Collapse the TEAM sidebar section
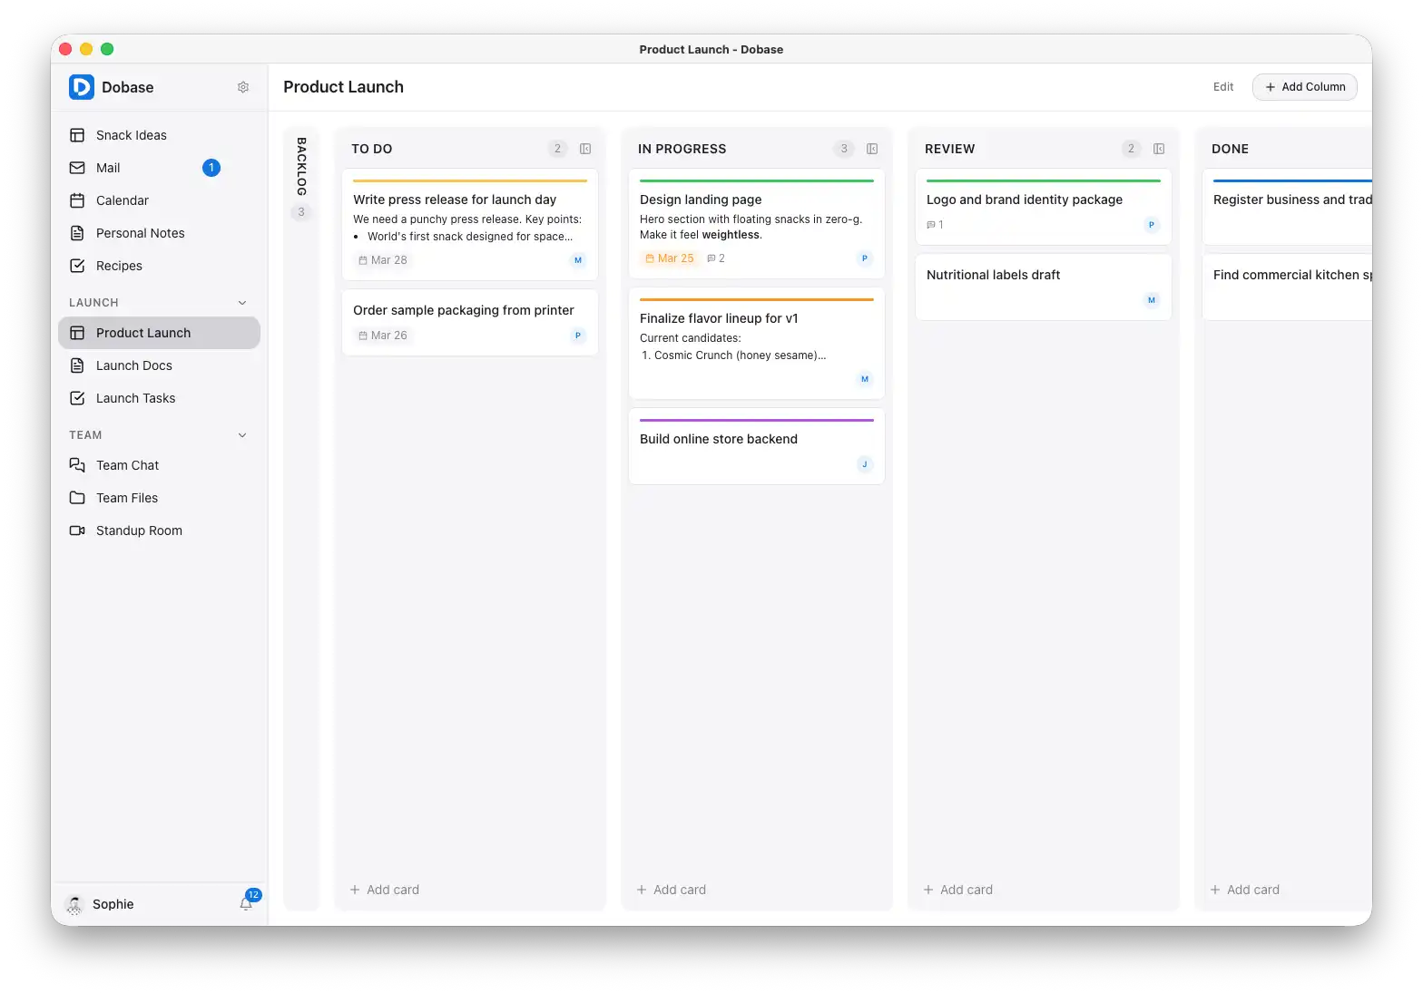Image resolution: width=1423 pixels, height=993 pixels. coord(242,435)
